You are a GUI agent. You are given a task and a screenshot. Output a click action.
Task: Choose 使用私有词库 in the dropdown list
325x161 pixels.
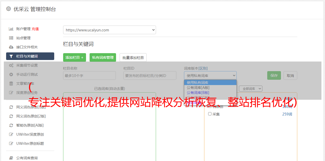point(210,83)
